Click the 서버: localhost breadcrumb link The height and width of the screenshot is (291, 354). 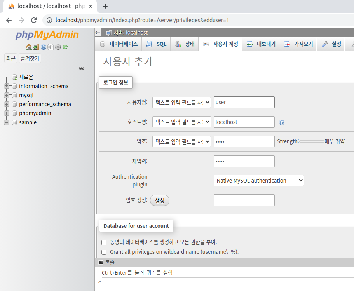131,33
